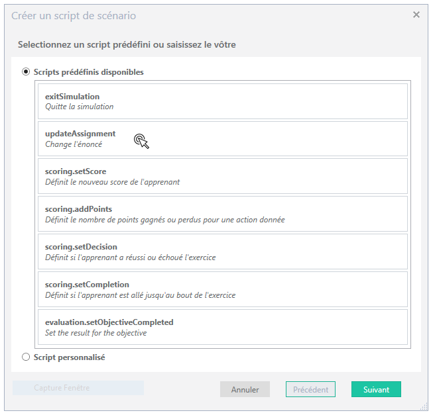Choose the exitSimulation script
Screen dimensions: 433x415
(x=222, y=101)
